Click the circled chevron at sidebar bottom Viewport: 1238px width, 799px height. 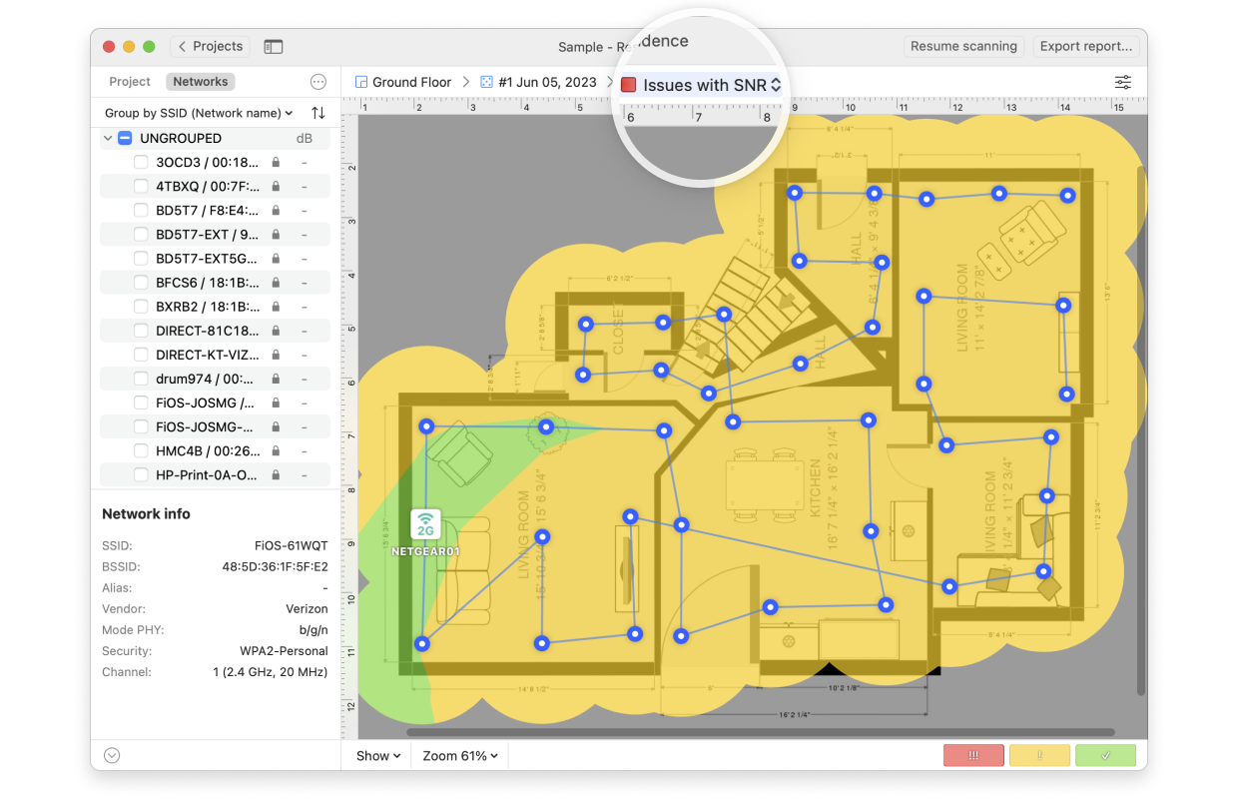[x=112, y=756]
